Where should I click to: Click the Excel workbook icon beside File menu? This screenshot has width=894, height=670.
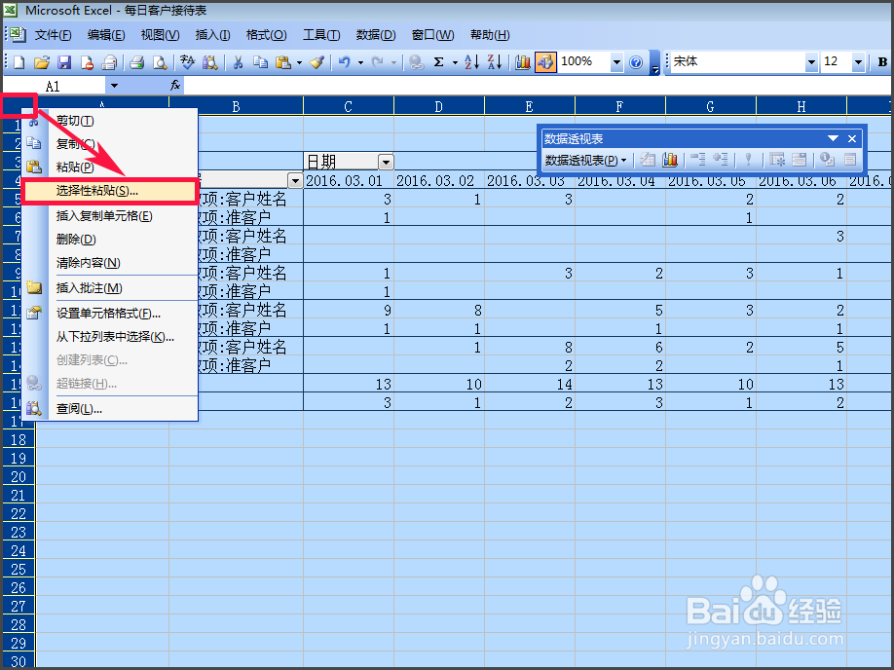(x=18, y=35)
